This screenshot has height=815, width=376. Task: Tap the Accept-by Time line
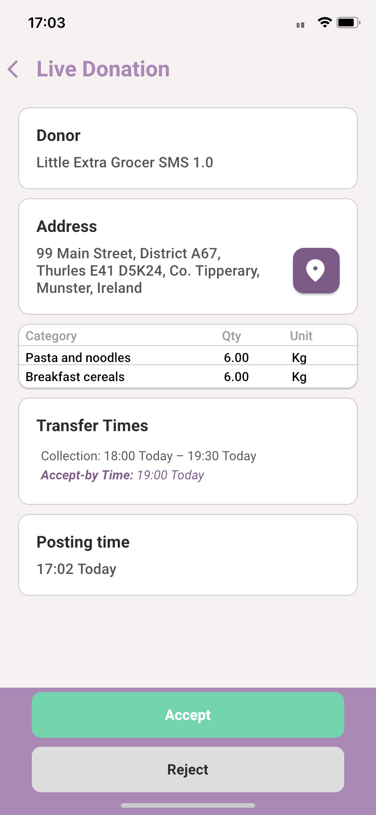click(123, 475)
